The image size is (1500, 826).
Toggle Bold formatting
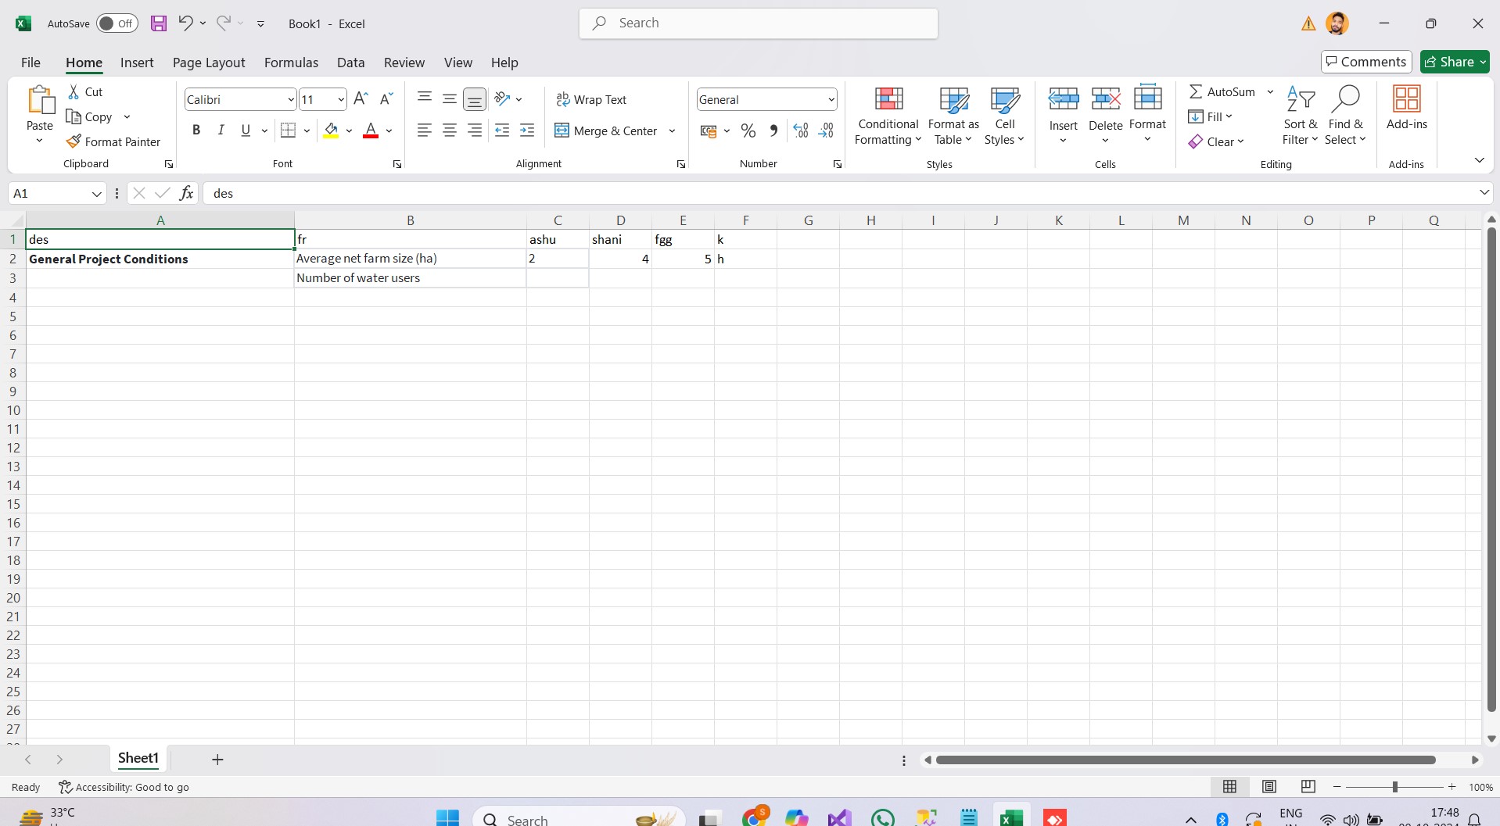196,131
